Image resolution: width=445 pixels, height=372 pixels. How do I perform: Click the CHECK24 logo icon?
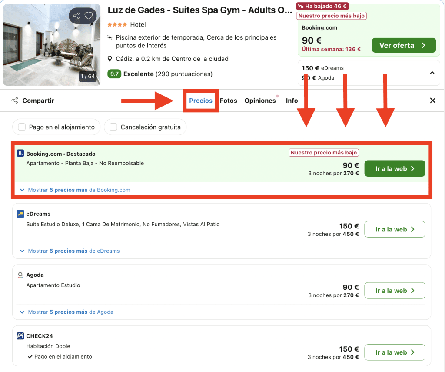click(20, 336)
